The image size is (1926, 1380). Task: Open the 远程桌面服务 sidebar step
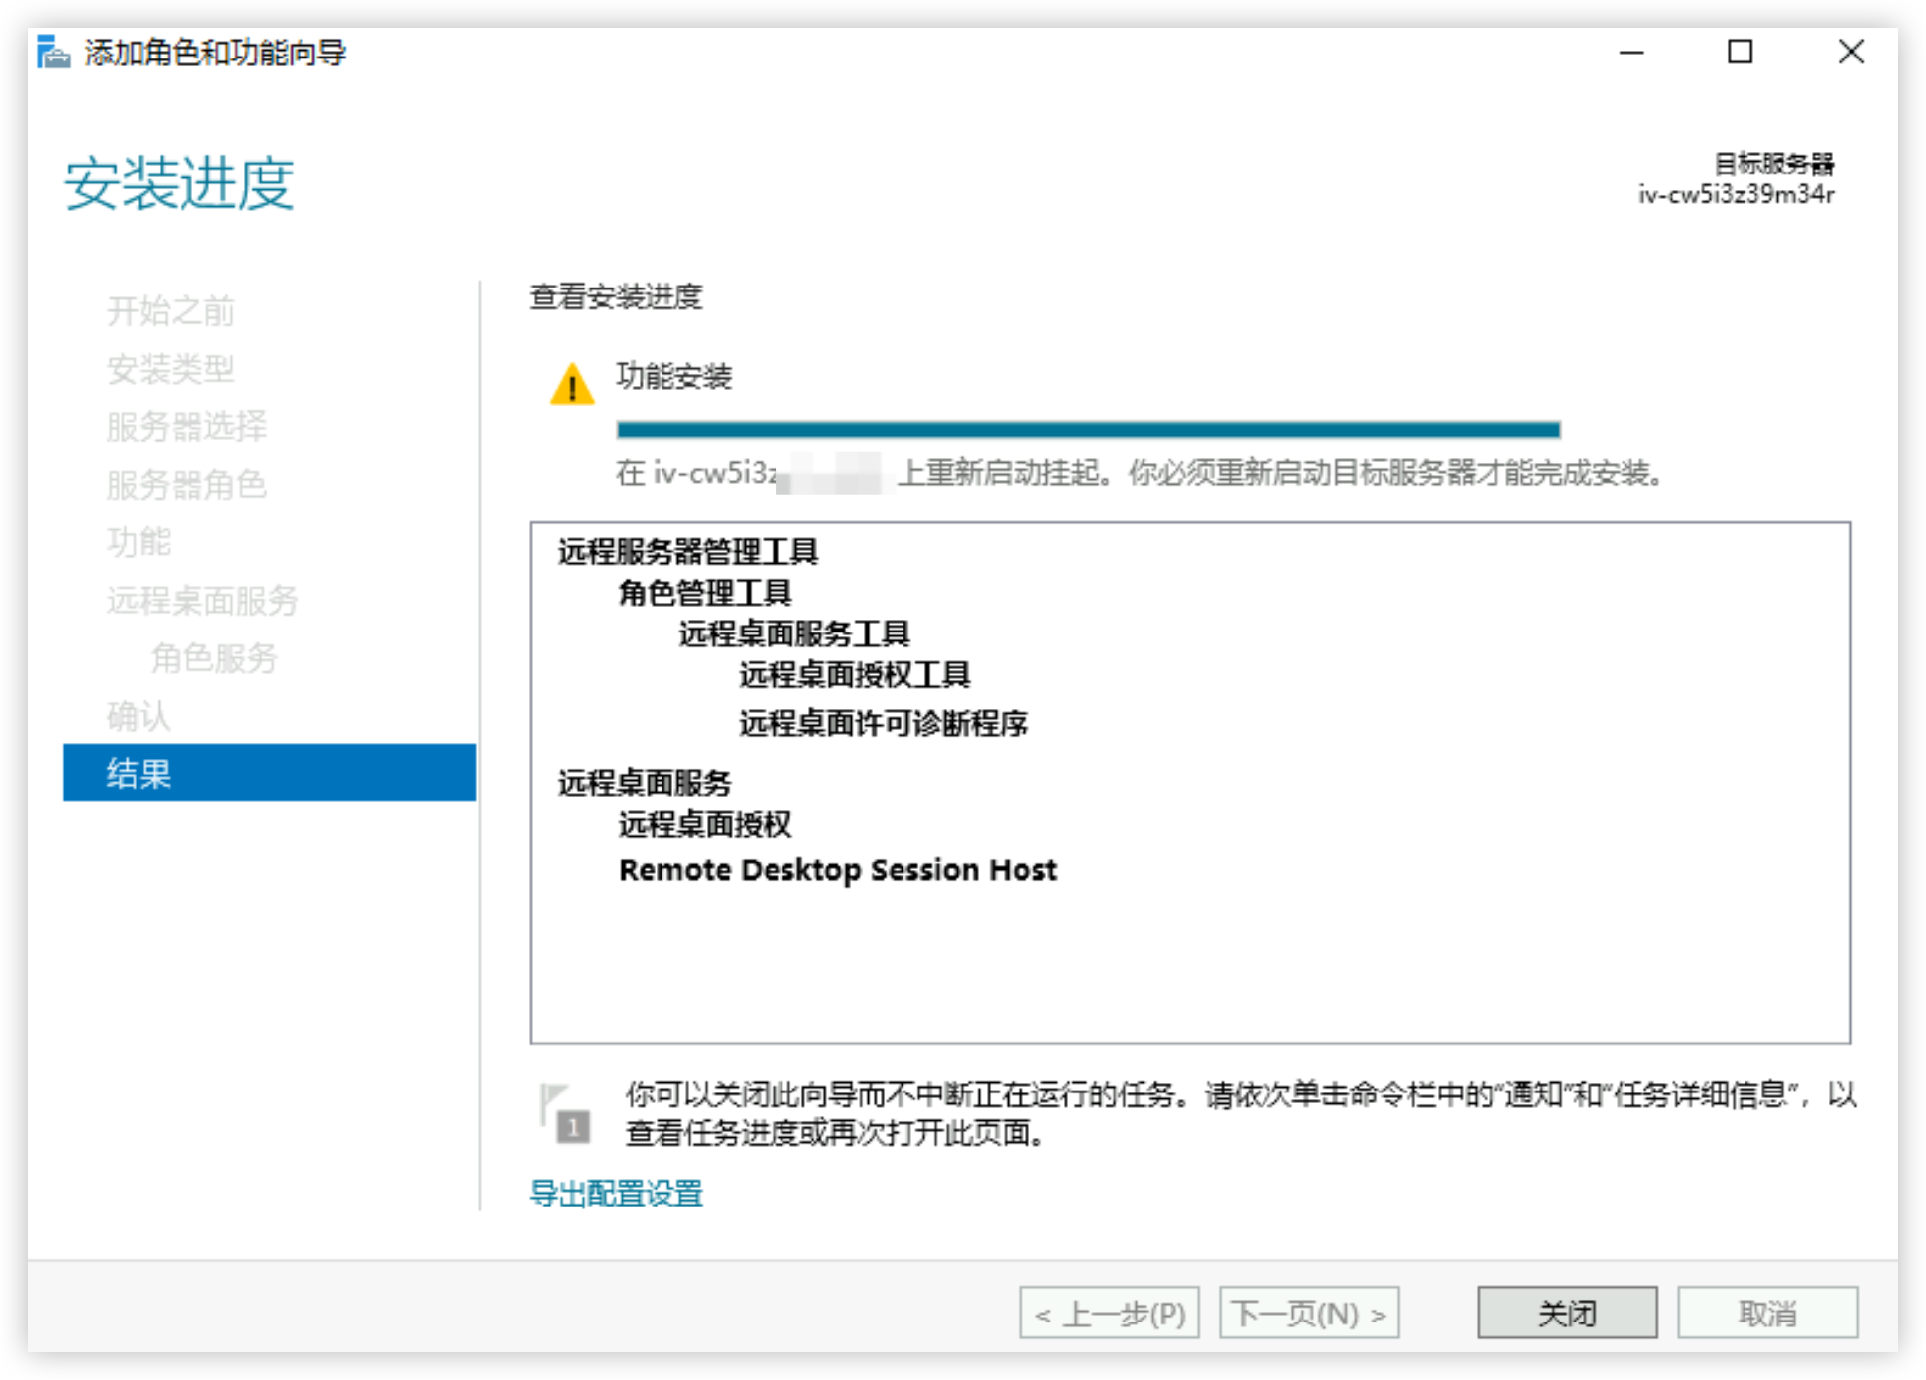202,600
